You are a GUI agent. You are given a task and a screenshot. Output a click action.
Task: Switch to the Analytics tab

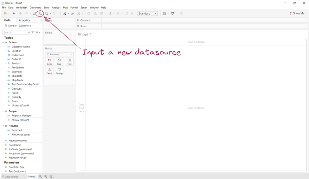pyautogui.click(x=25, y=20)
